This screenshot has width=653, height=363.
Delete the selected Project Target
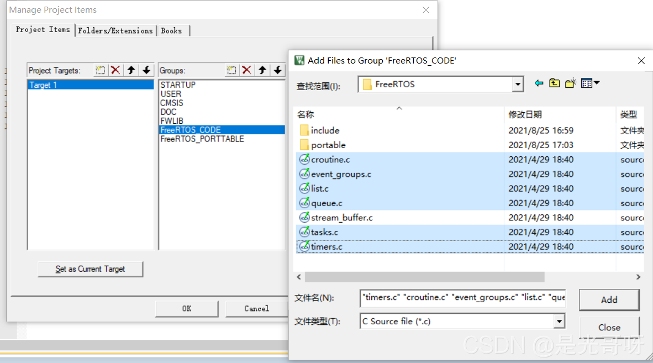[x=115, y=70]
